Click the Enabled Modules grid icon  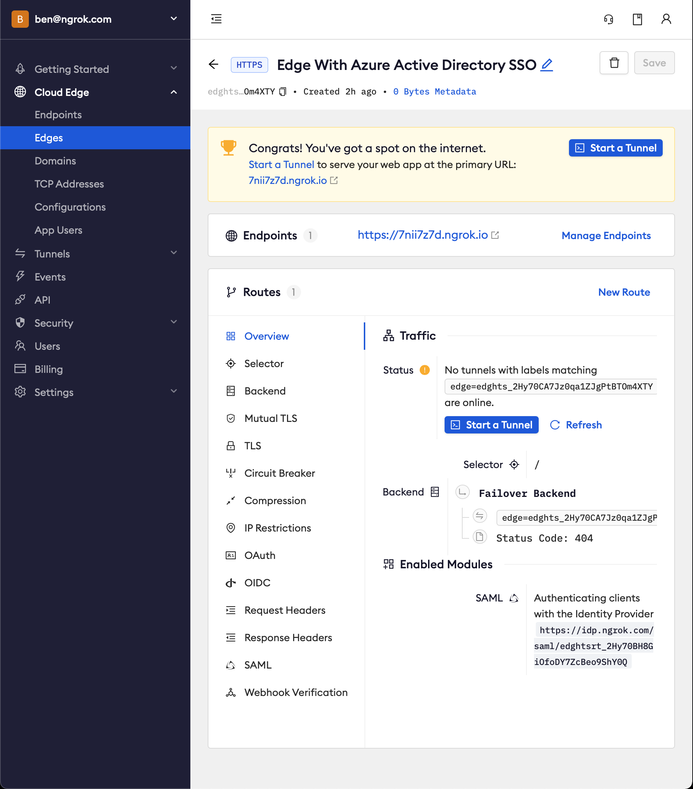pyautogui.click(x=389, y=564)
